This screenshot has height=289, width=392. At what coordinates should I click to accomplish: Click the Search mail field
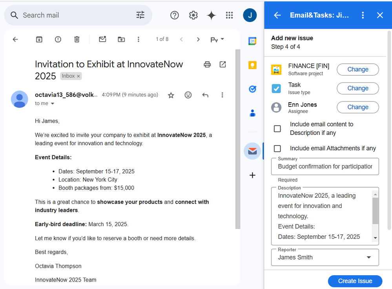pyautogui.click(x=78, y=15)
